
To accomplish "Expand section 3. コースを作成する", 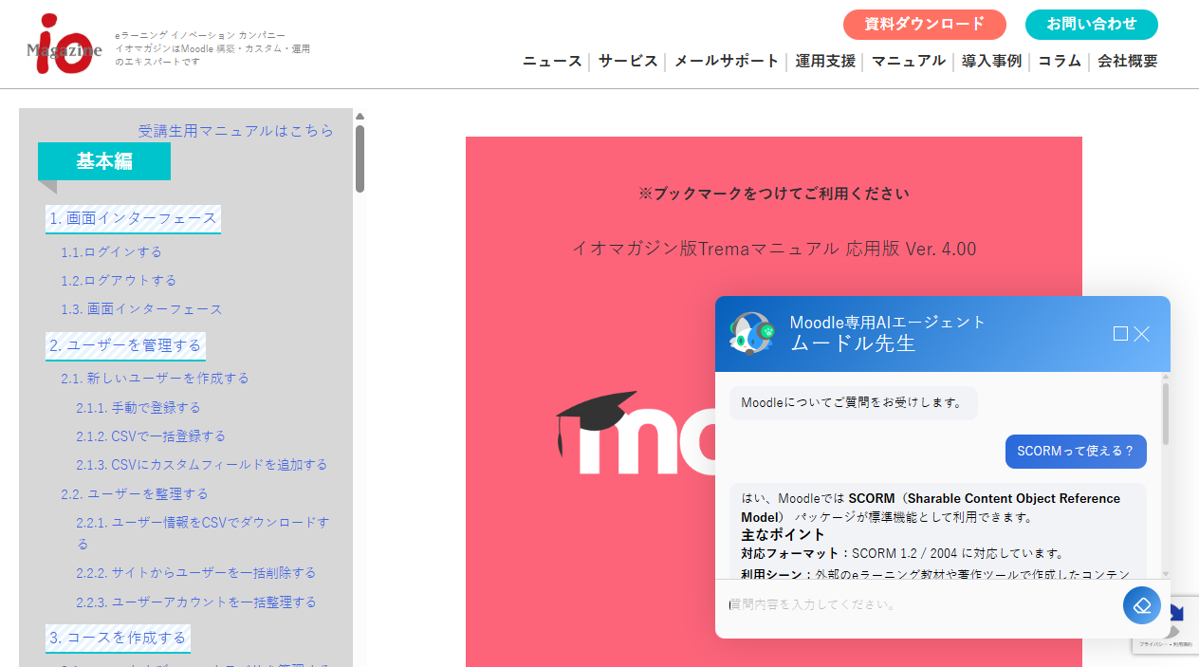I will click(x=118, y=638).
